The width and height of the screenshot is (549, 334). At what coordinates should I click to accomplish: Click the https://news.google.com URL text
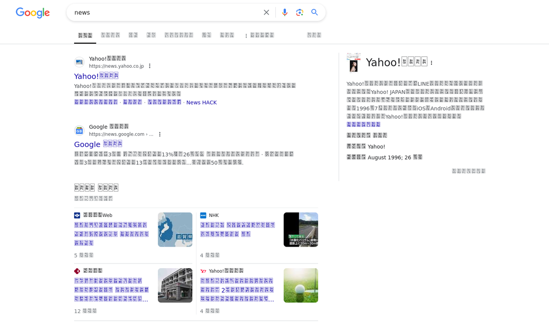(121, 134)
